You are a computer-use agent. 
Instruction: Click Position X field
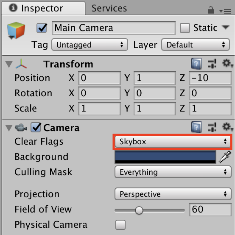(99, 78)
